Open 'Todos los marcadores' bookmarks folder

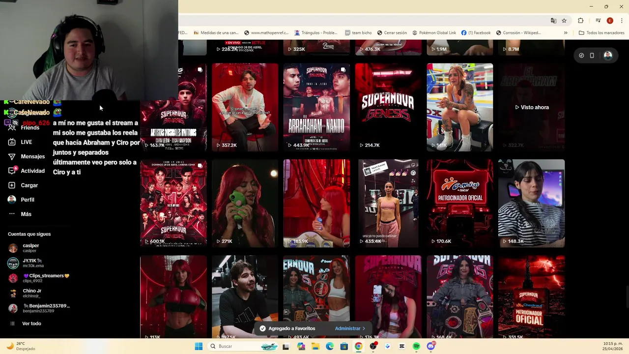pyautogui.click(x=601, y=33)
